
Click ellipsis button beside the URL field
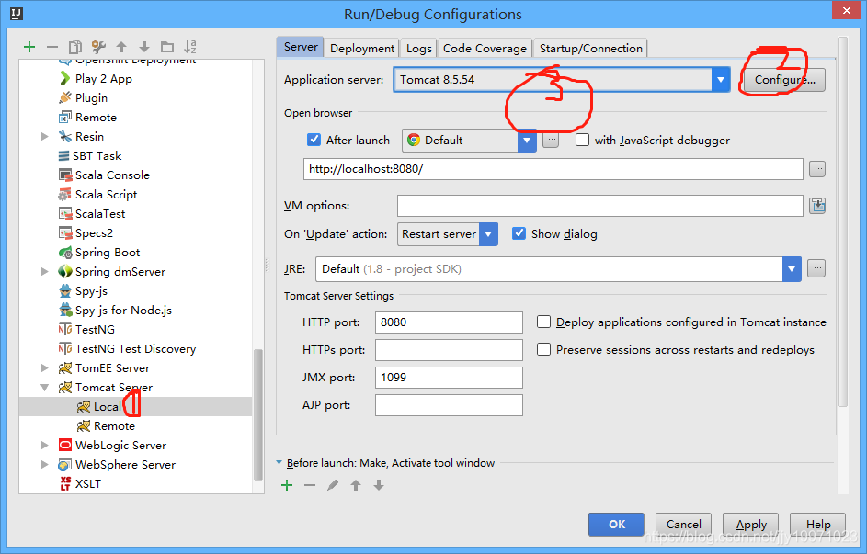(816, 169)
